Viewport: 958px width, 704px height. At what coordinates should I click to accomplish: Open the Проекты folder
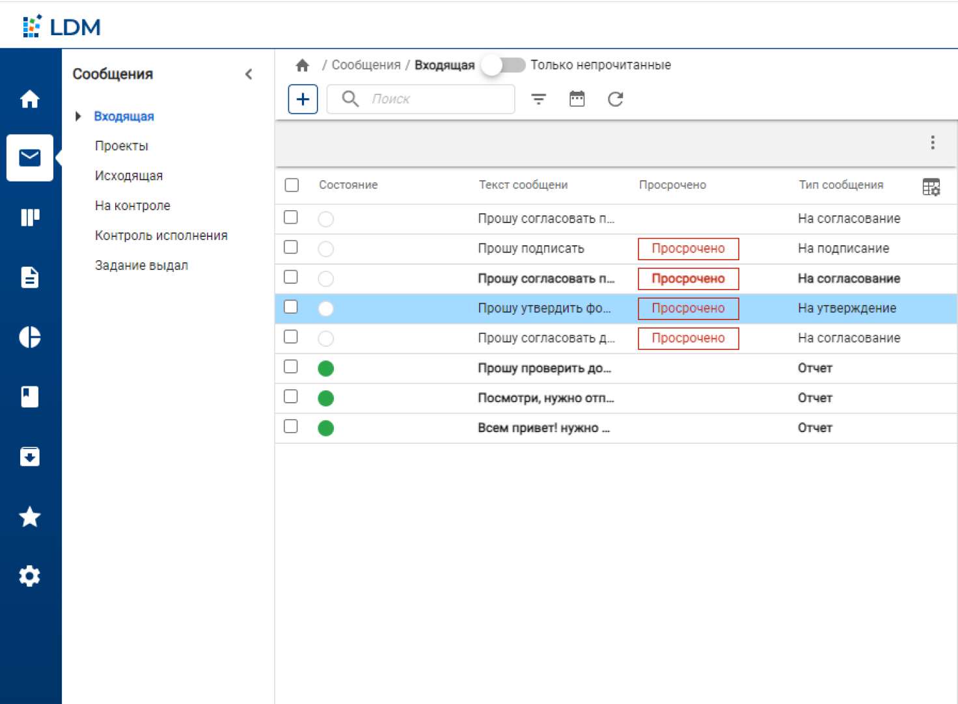pyautogui.click(x=122, y=146)
